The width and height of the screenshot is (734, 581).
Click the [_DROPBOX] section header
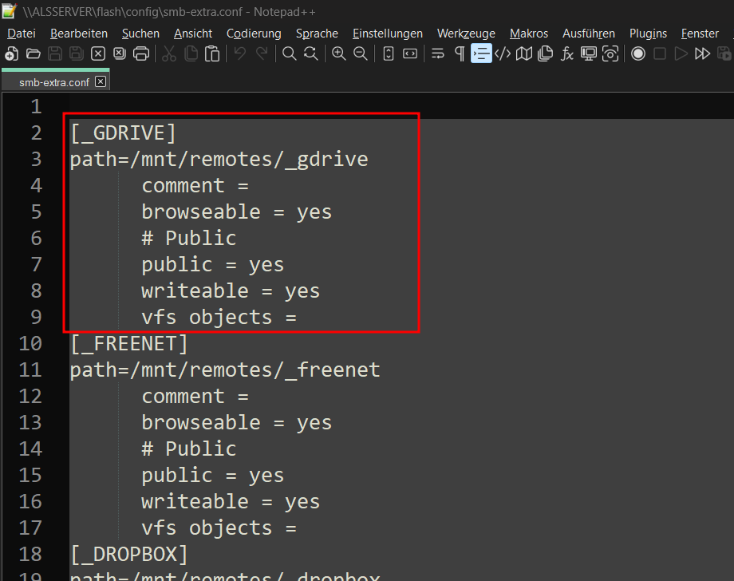pyautogui.click(x=128, y=555)
